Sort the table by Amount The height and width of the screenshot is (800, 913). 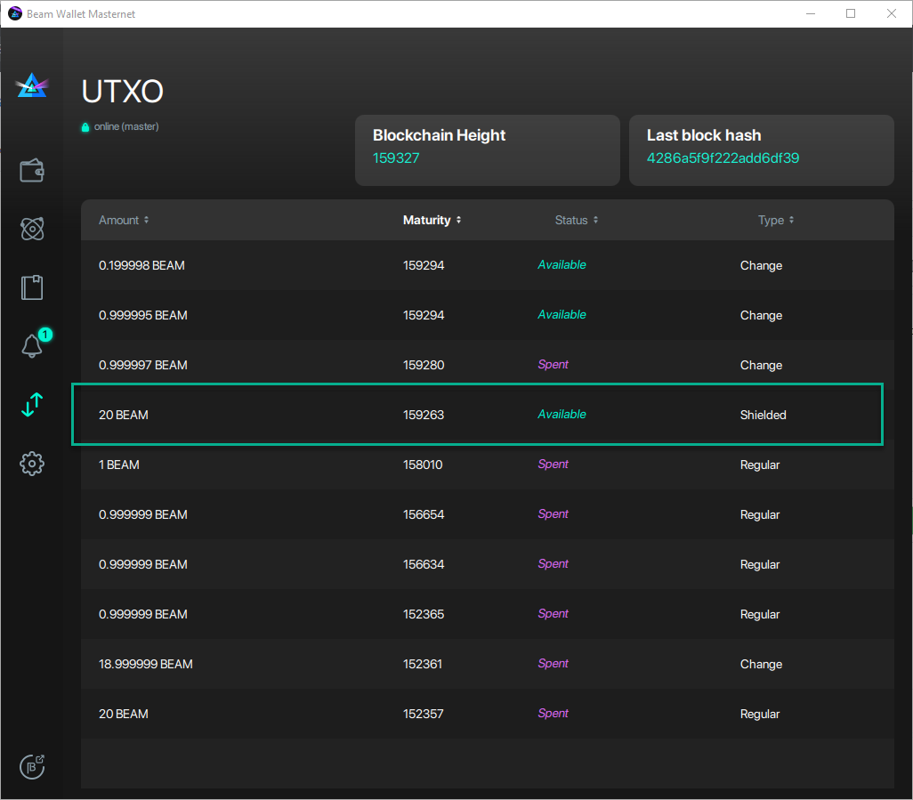123,220
